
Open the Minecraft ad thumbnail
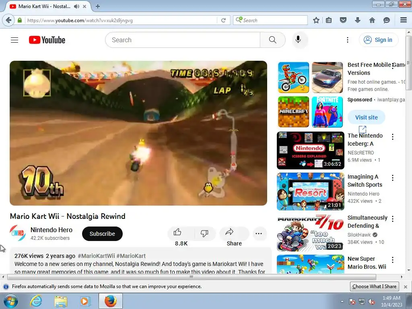pyautogui.click(x=293, y=112)
